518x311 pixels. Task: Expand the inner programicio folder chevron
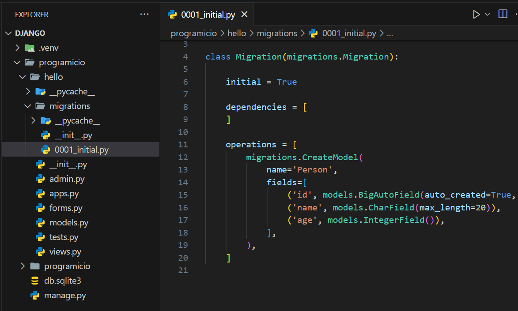[23, 266]
